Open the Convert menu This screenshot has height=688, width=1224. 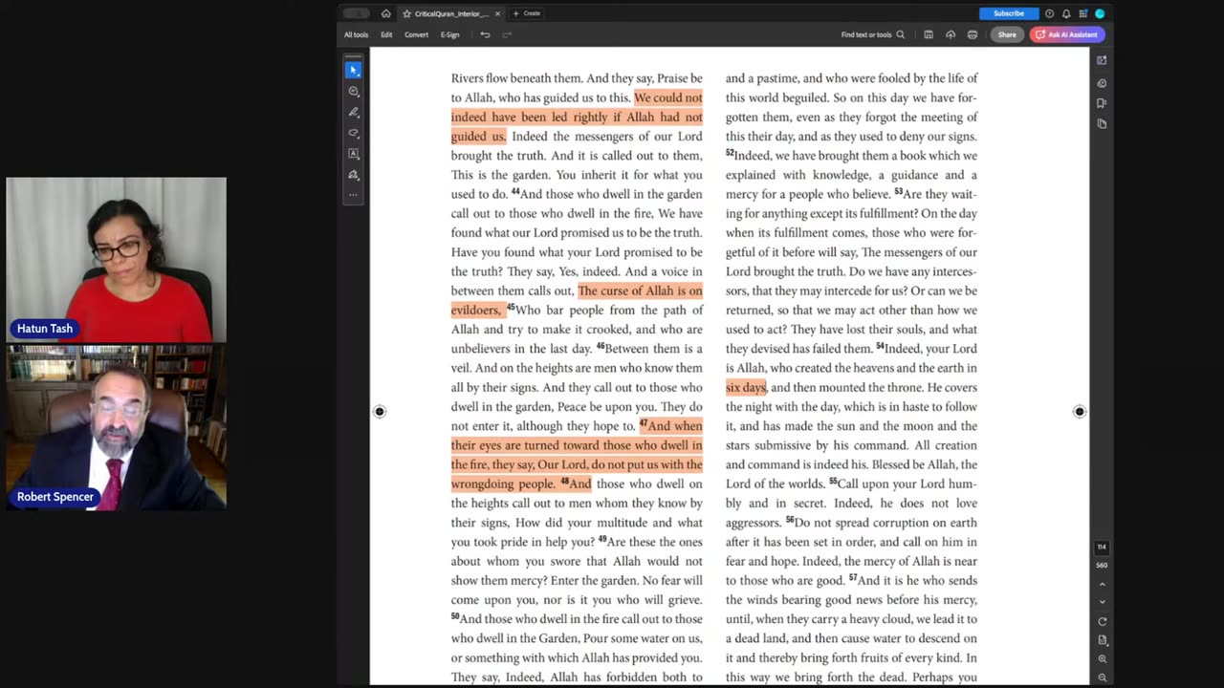tap(416, 34)
